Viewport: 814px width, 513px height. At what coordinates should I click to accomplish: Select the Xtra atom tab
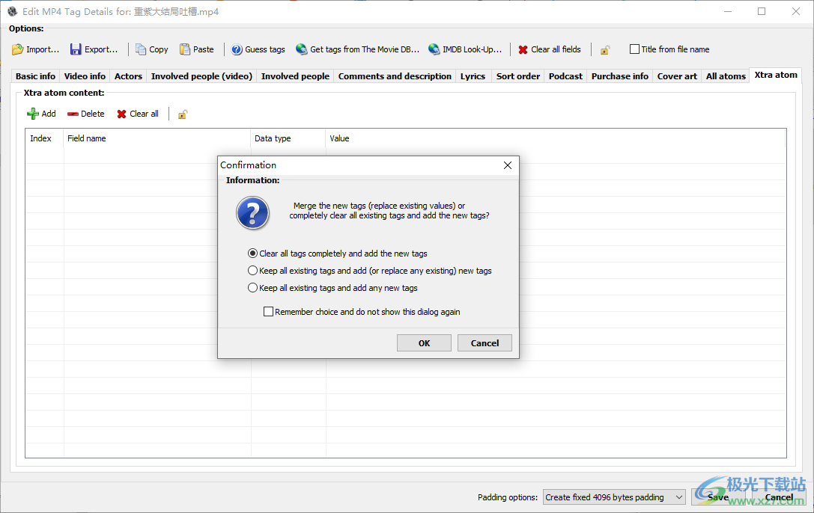[x=776, y=75]
